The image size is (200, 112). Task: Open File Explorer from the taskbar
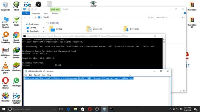76,109
